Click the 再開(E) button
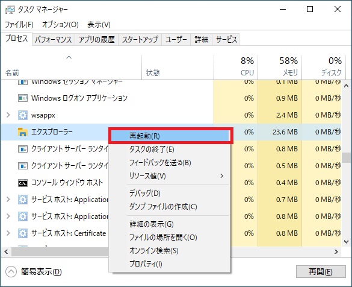This screenshot has width=352, height=287. click(x=321, y=272)
